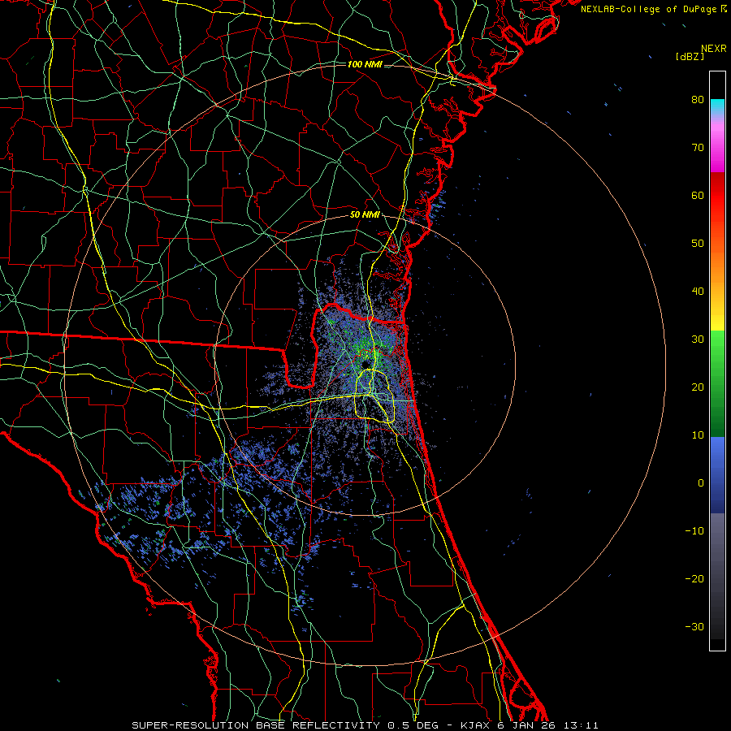Click the 40 value on dBZ scale

coord(698,292)
